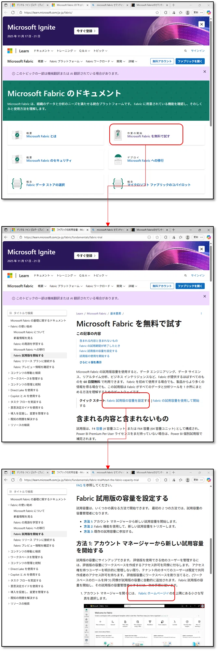Image resolution: width=218 pixels, height=651 pixels.
Task: Click Microsoft logo on Fabric documentation home page
Action: tap(10, 51)
